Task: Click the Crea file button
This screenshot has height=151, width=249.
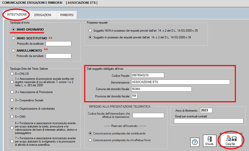Action: [x=231, y=140]
